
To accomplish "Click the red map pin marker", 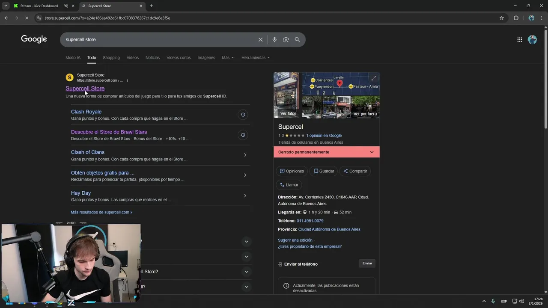I will (340, 83).
